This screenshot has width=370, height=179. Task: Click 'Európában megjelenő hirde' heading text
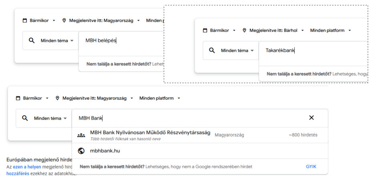(39, 160)
